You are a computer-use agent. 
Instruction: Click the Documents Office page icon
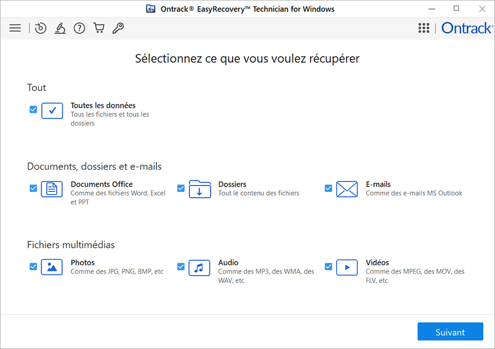click(52, 189)
